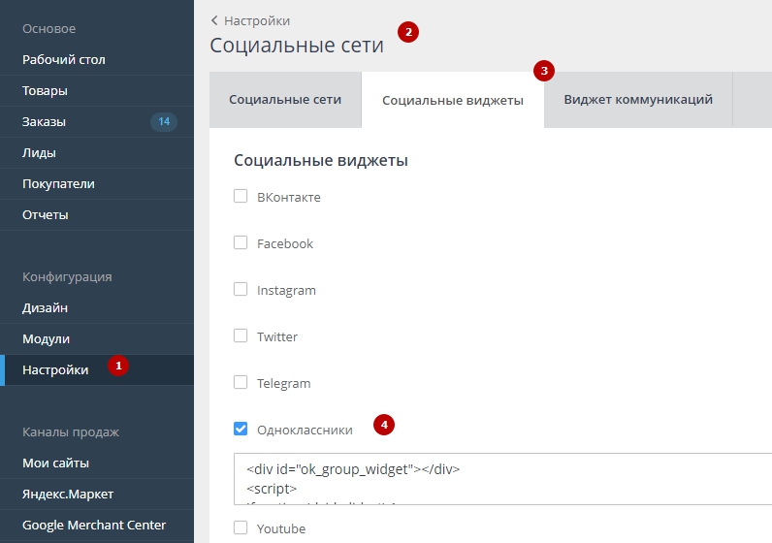Enable the Facebook widget checkbox

click(241, 243)
